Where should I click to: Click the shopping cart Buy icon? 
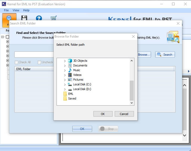pos(54,18)
